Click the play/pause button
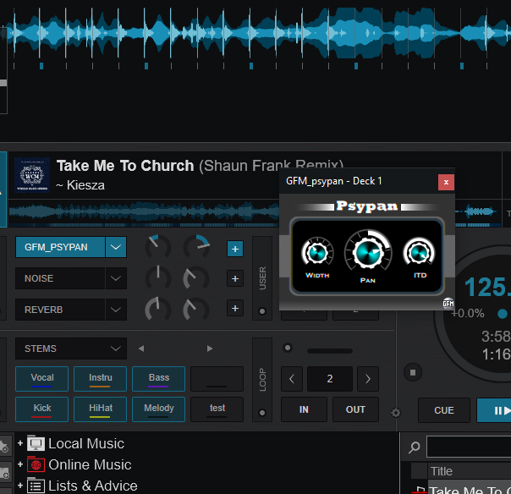 click(494, 410)
